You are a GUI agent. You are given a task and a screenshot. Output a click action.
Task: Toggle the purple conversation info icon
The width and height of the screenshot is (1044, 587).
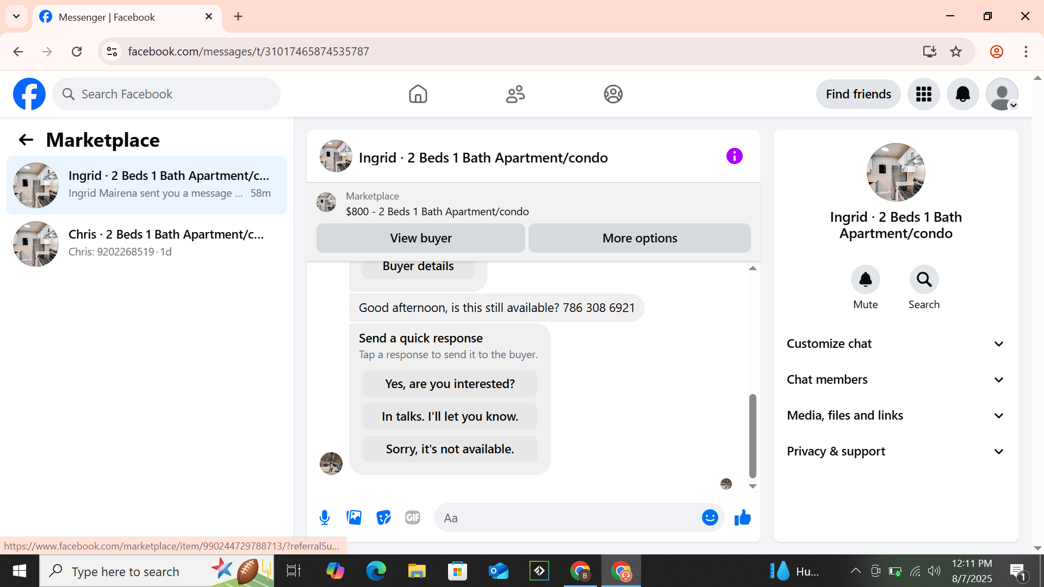click(x=734, y=157)
